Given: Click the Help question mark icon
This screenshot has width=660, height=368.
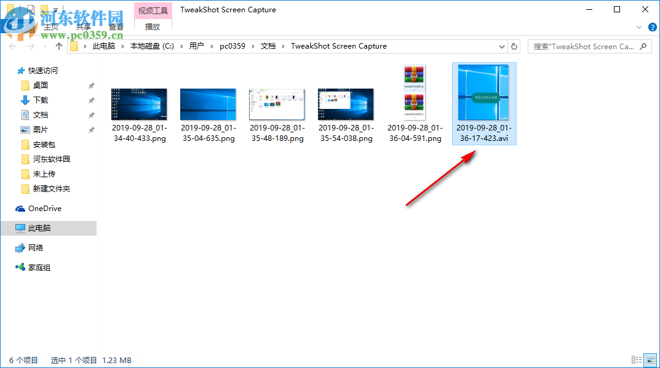Looking at the screenshot, I should point(653,27).
